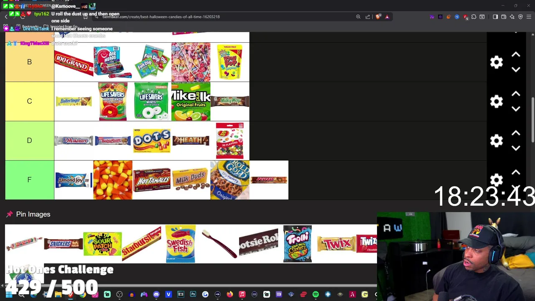Move tier C row down
The height and width of the screenshot is (301, 535).
pos(516,109)
